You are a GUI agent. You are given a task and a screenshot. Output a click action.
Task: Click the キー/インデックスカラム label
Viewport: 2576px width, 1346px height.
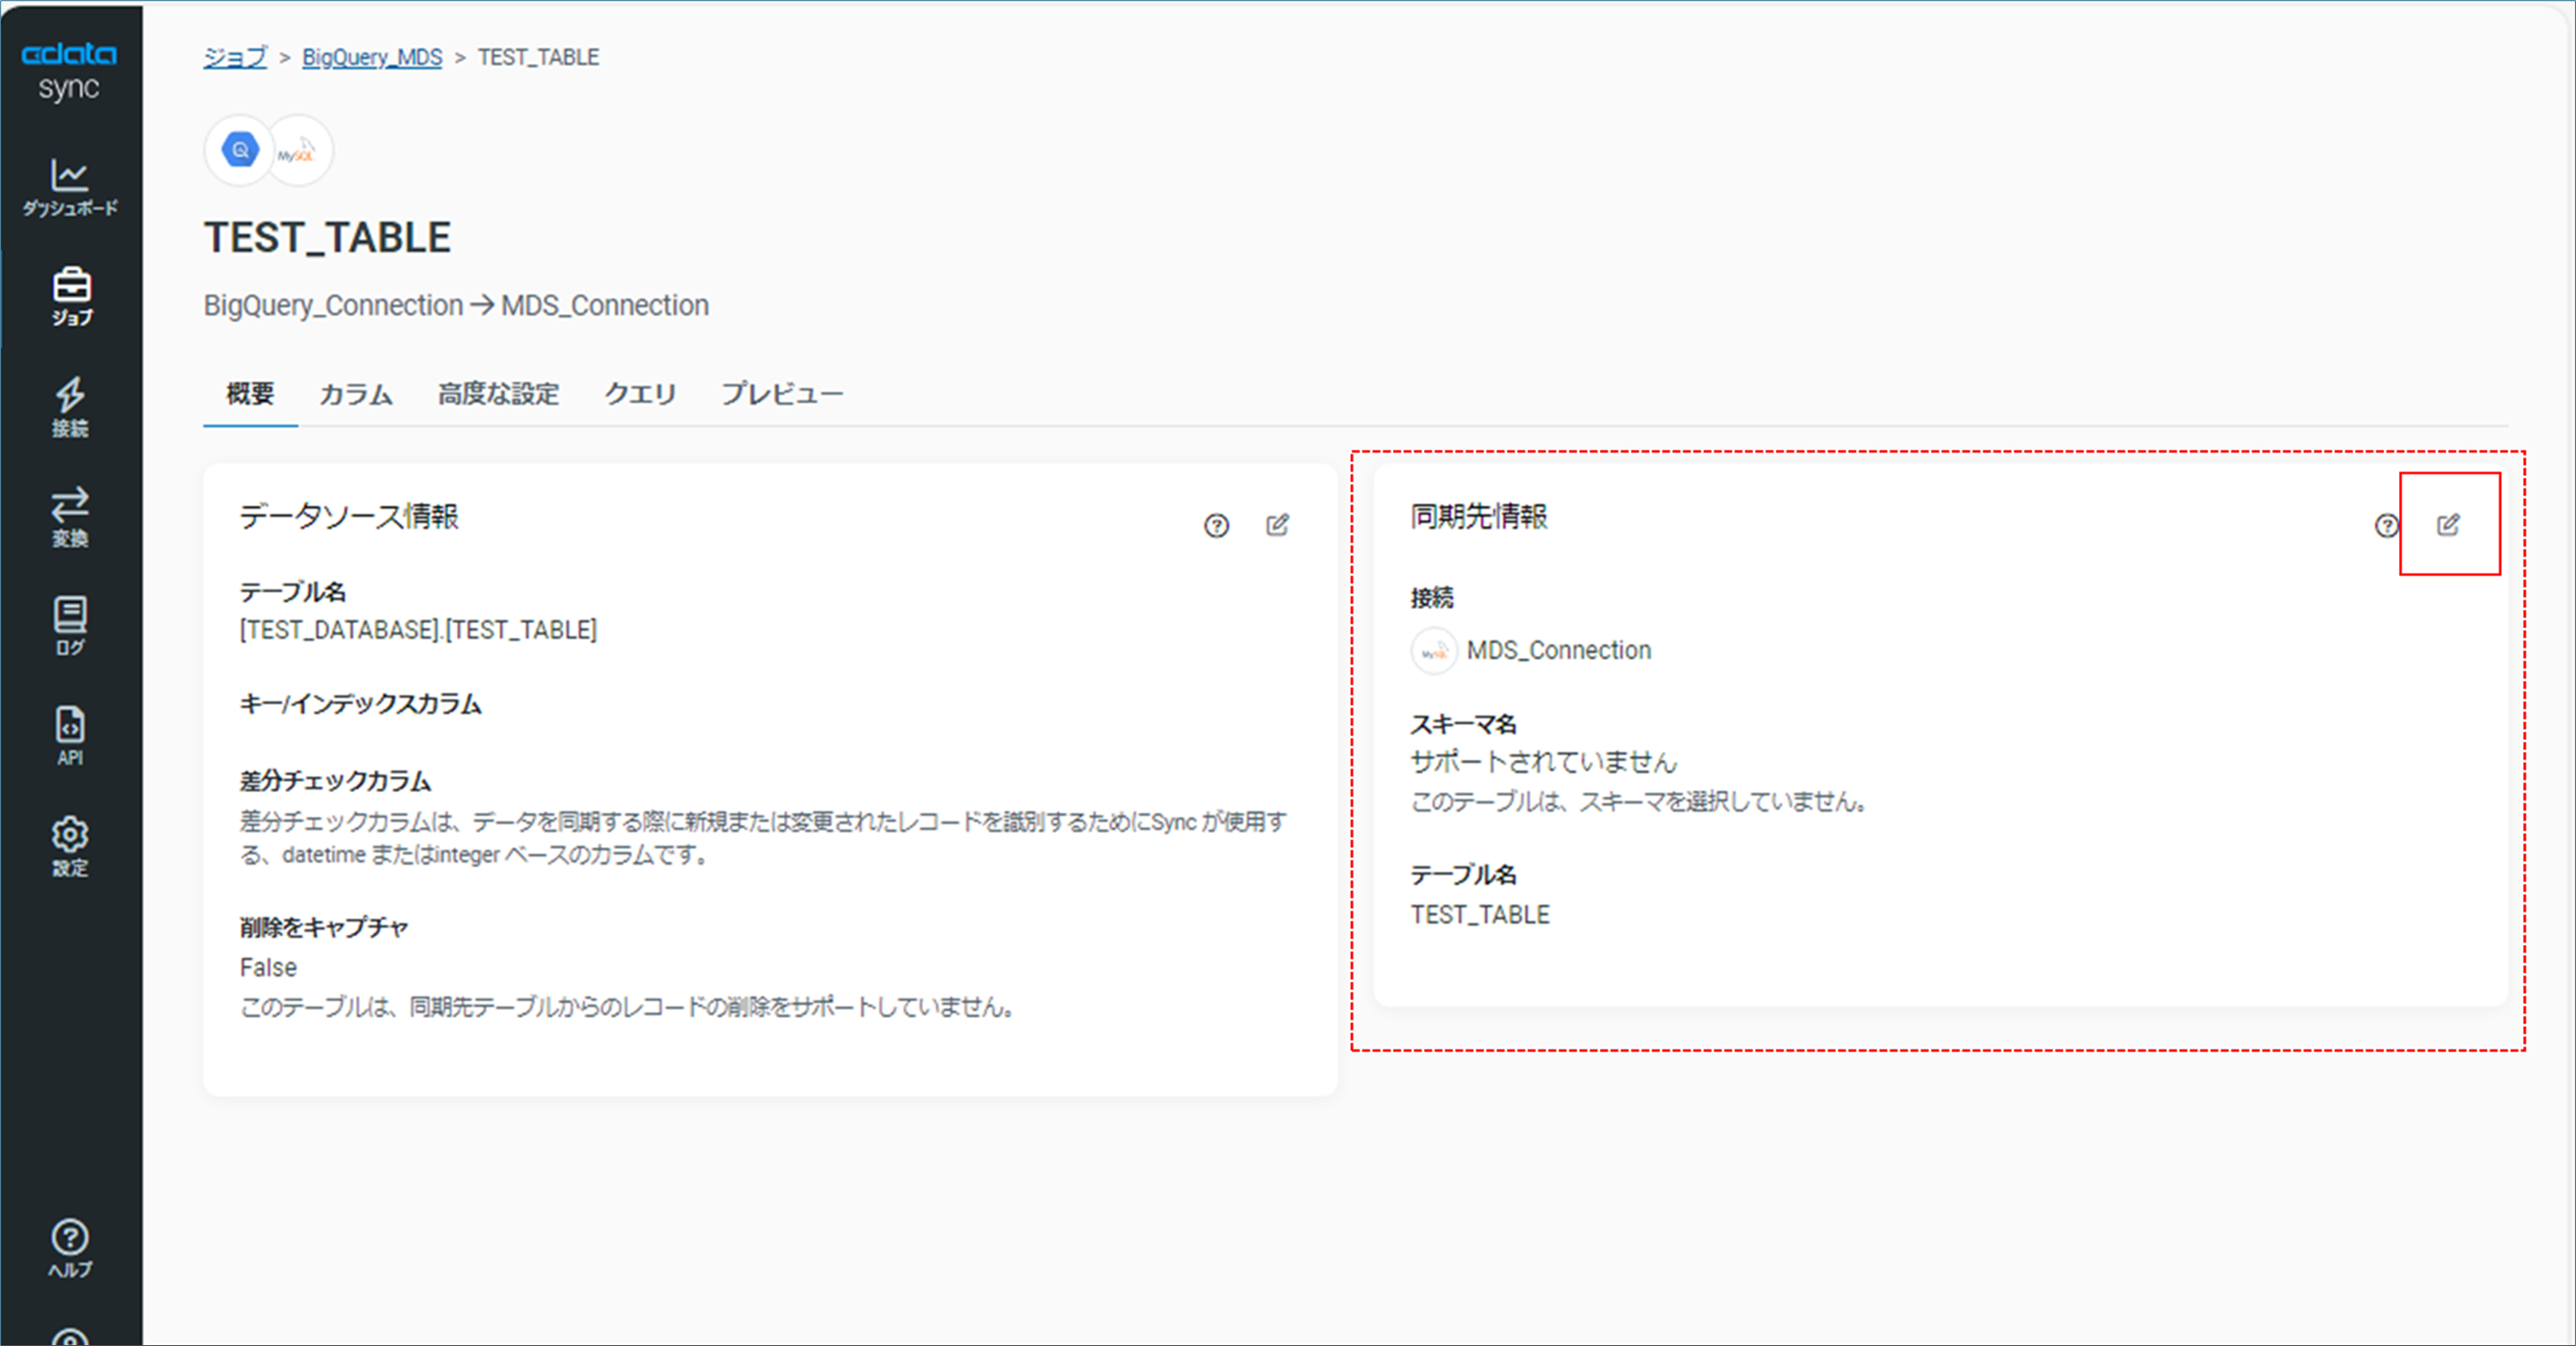pos(360,704)
